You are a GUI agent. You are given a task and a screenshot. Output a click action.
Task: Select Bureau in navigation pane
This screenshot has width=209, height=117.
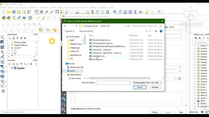(72, 64)
